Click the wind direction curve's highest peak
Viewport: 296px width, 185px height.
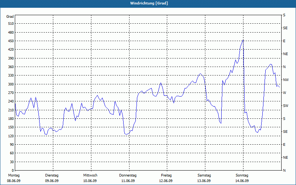coord(243,40)
